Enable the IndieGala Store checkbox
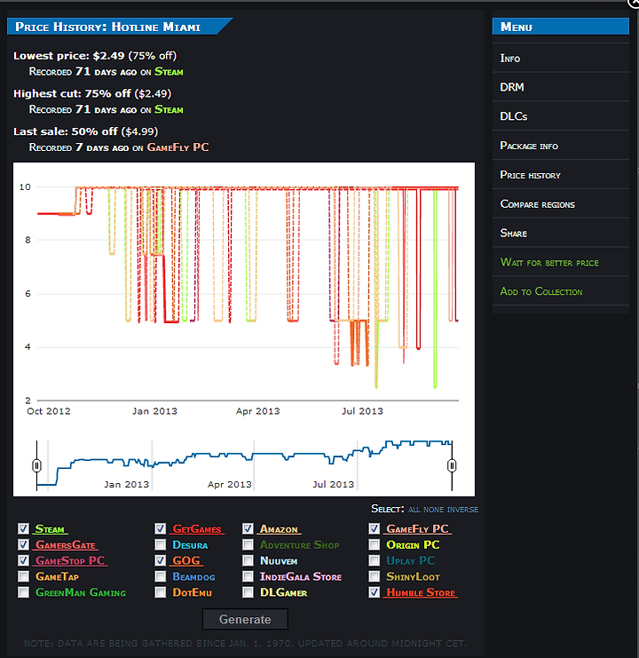 tap(248, 576)
